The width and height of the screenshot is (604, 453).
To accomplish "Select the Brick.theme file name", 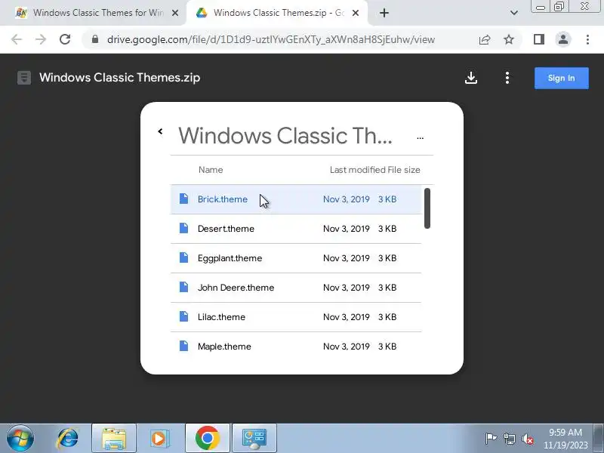I will (x=223, y=199).
